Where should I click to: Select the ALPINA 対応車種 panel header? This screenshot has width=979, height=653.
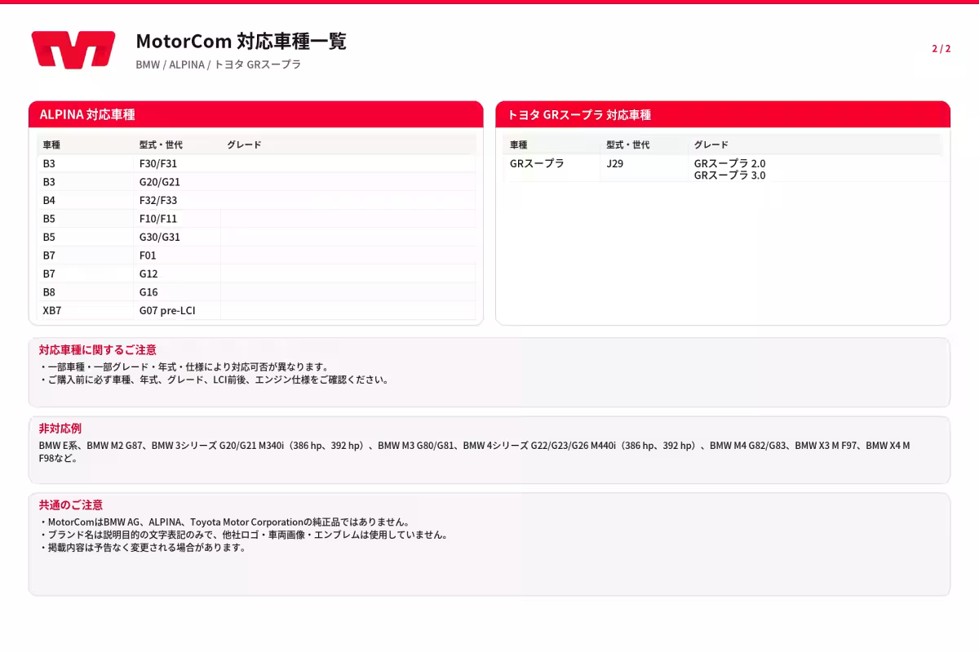(x=256, y=114)
